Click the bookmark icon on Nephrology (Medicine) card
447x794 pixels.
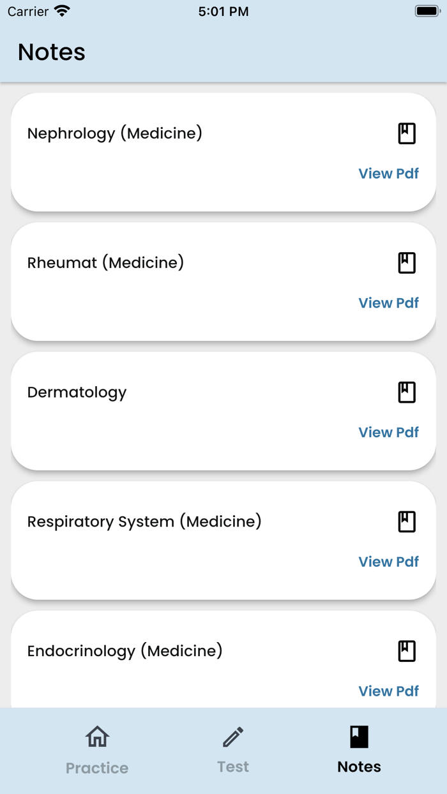[407, 133]
